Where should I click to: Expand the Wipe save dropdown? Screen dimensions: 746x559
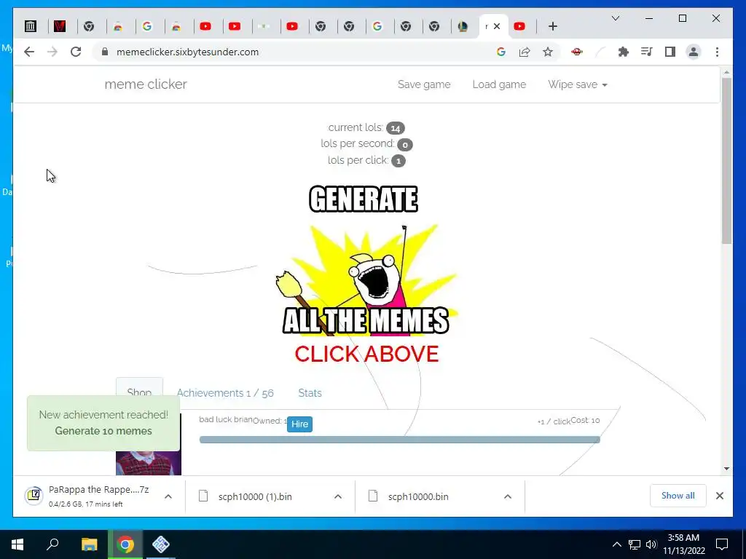point(577,84)
